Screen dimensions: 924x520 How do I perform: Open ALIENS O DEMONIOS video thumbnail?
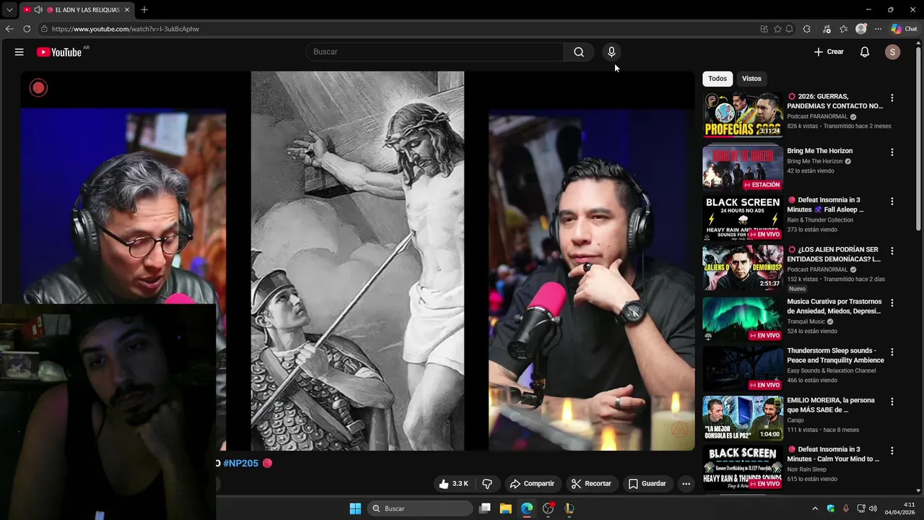click(x=743, y=267)
